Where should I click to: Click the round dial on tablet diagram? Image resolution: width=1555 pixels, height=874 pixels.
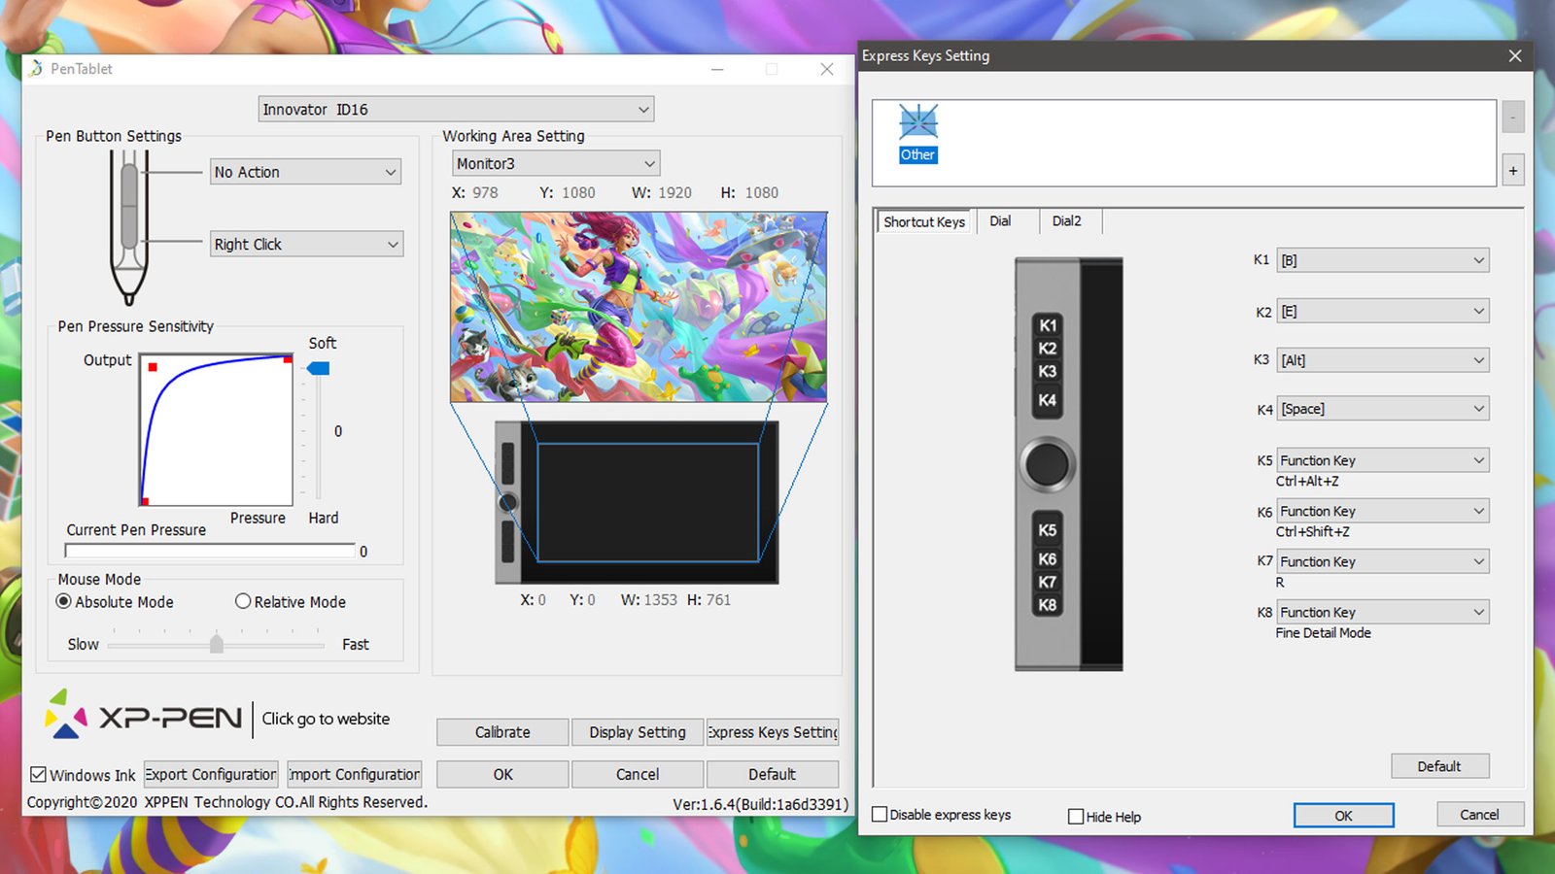(x=1047, y=463)
